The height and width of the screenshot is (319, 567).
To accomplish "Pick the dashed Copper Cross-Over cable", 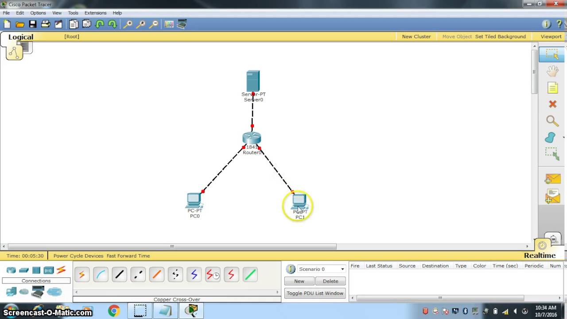I will coord(138,275).
